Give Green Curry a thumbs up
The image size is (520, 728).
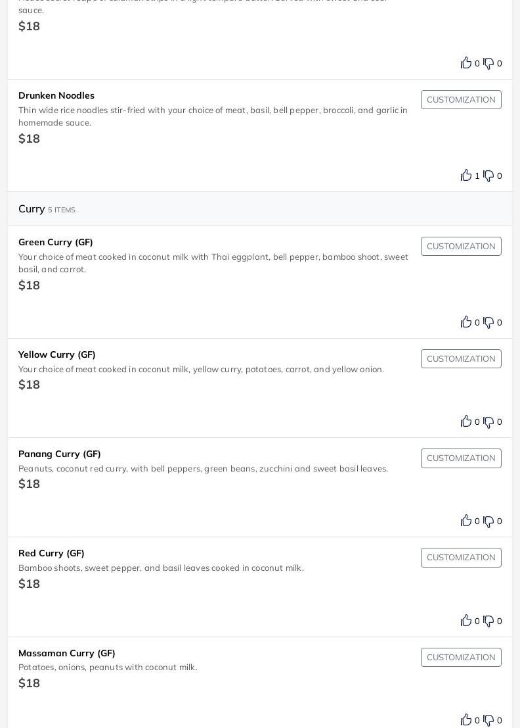coord(466,322)
